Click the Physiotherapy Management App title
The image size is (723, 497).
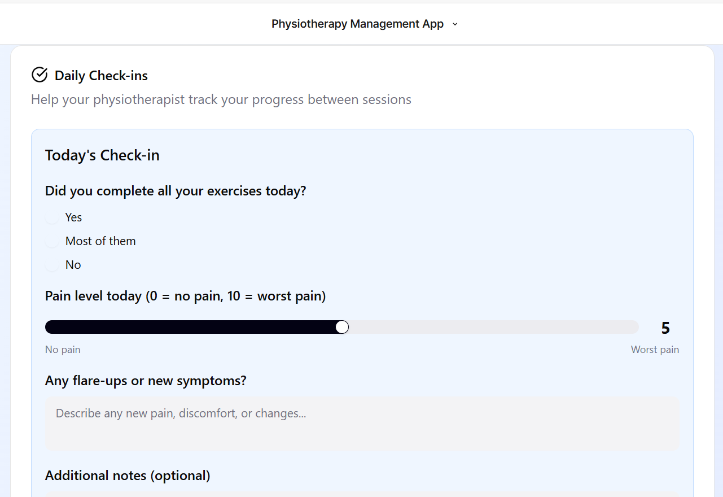(357, 24)
